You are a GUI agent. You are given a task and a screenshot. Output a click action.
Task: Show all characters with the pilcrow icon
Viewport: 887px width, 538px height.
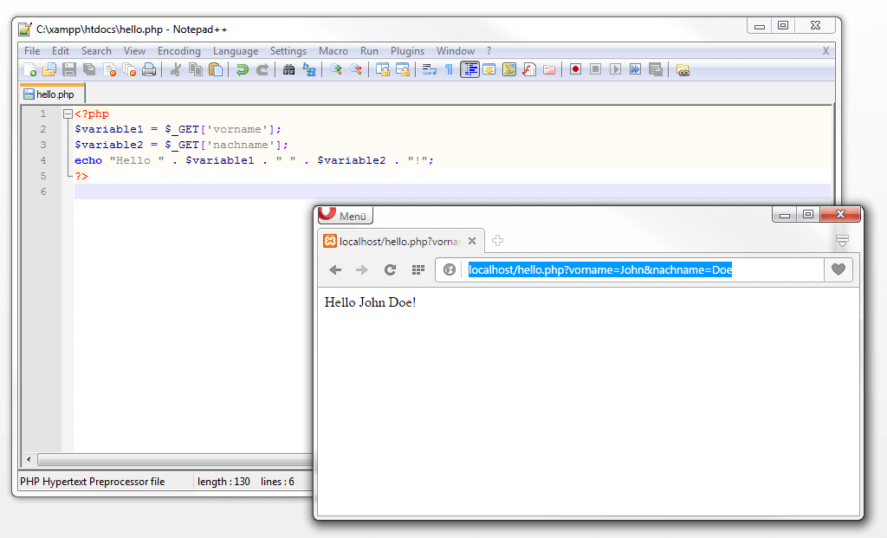[449, 69]
